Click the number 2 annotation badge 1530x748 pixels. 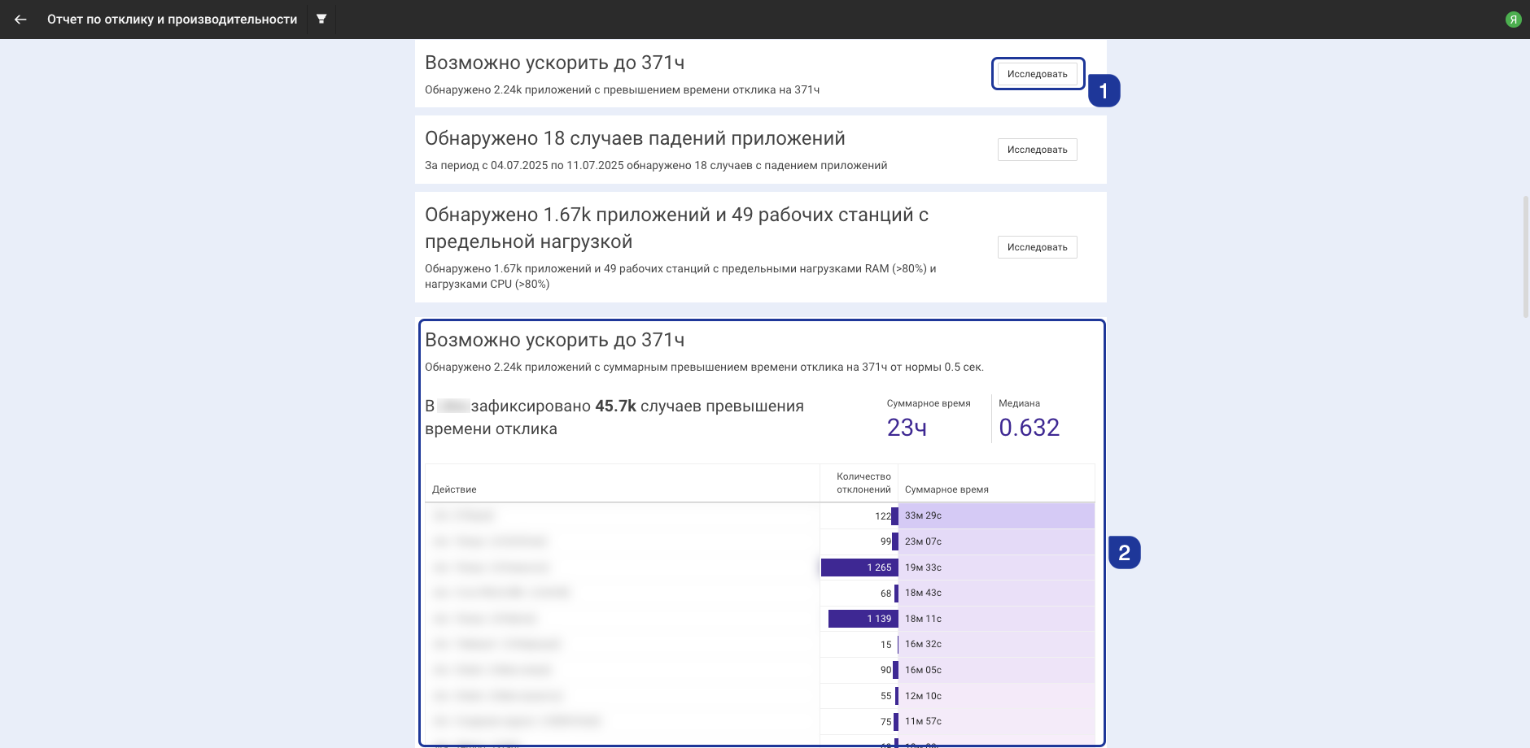click(x=1124, y=553)
